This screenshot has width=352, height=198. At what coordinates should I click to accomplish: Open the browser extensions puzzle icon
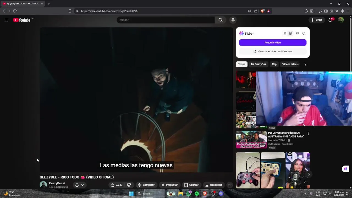click(306, 11)
